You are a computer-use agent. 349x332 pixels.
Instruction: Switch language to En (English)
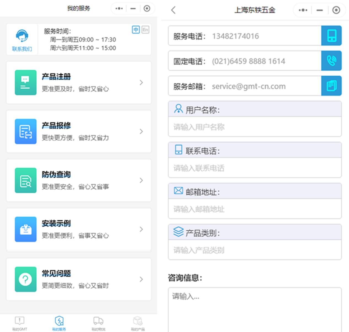[x=145, y=30]
